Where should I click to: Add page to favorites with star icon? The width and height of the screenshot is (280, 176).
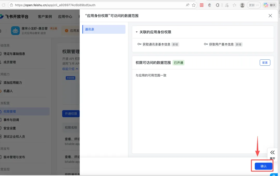194,5
